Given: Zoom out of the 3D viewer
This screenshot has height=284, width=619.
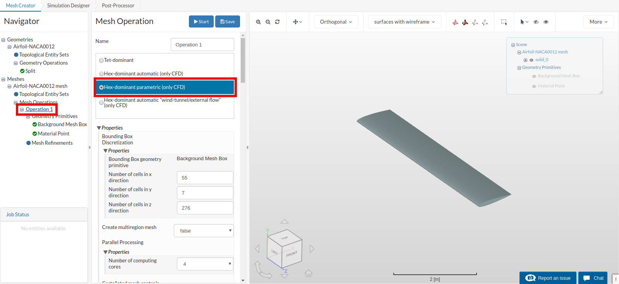Looking at the screenshot, I should [x=268, y=22].
